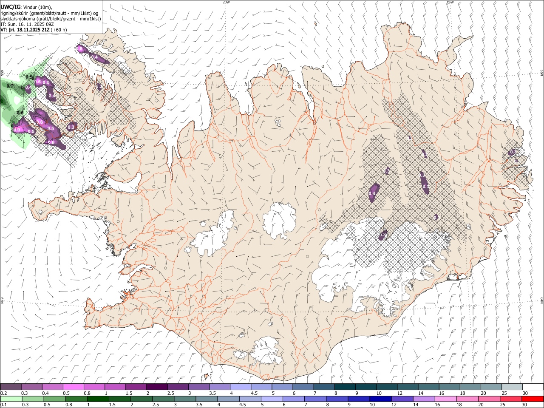
Task: Pick the lower legend swatch labeled 9
Action: (359, 399)
